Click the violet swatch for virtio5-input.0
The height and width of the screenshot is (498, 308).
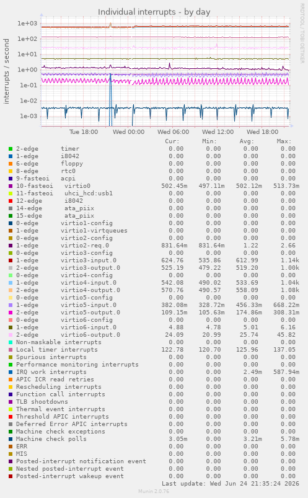(x=11, y=305)
